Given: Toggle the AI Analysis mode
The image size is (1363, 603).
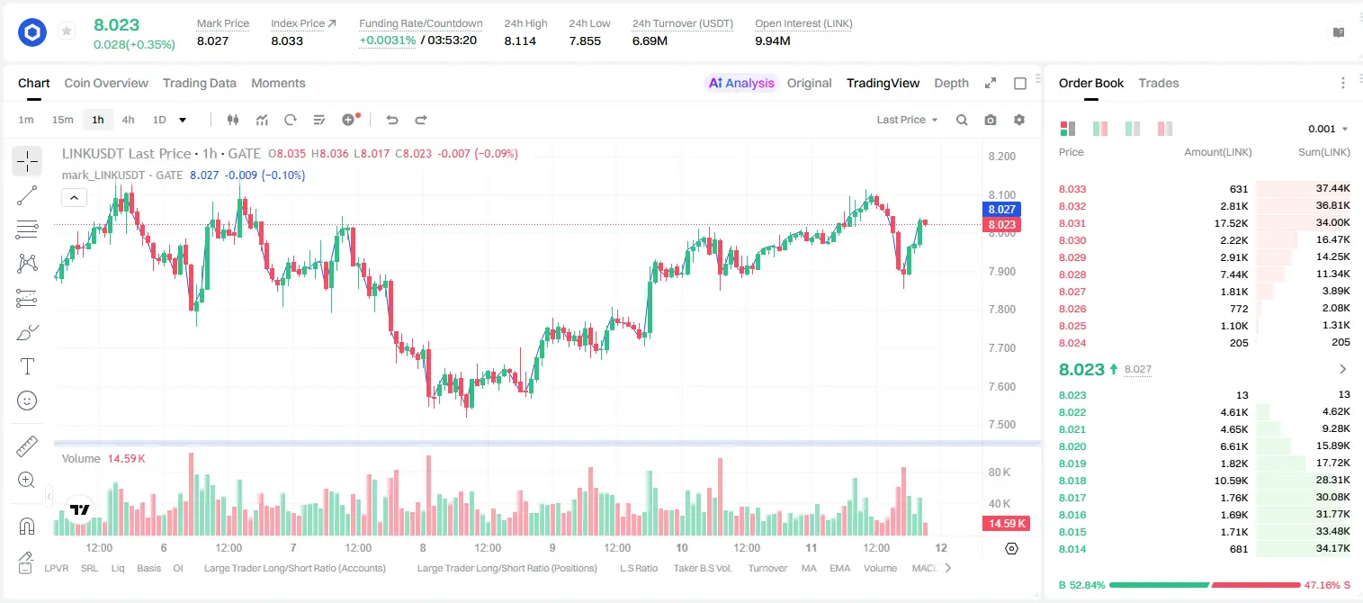Looking at the screenshot, I should tap(741, 83).
